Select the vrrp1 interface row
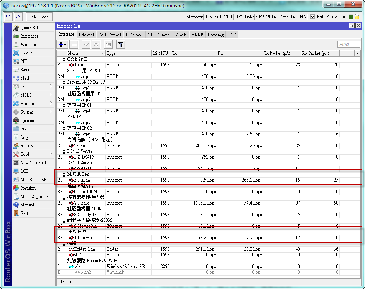The height and width of the screenshot is (289, 365). coord(208,76)
